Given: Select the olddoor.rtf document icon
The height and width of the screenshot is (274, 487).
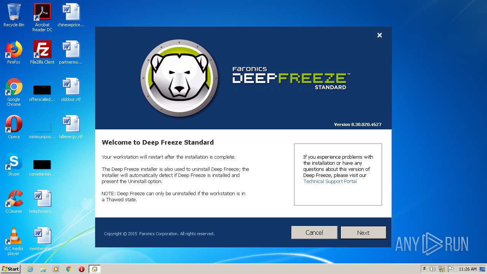Looking at the screenshot, I should click(71, 90).
